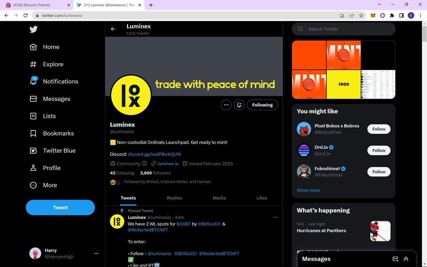The height and width of the screenshot is (267, 427).
Task: Click the browser side panel icon
Action: pyautogui.click(x=401, y=15)
